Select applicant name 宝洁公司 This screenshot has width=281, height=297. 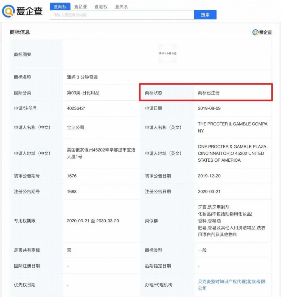(75, 127)
